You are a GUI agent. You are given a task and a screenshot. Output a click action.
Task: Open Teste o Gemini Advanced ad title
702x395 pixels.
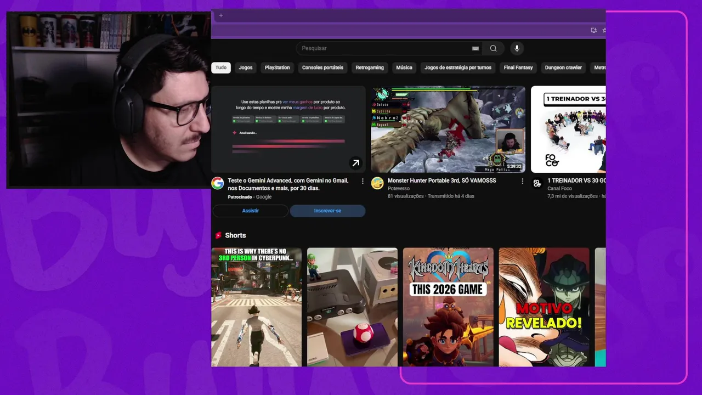pyautogui.click(x=288, y=184)
